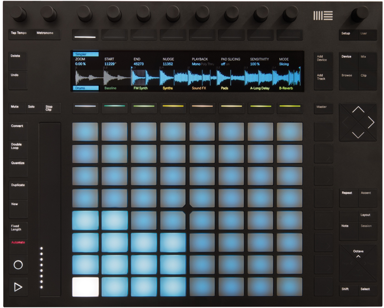Click the scene launch chevron beside the top pad row
This screenshot has width=384, height=308.
tap(323, 132)
